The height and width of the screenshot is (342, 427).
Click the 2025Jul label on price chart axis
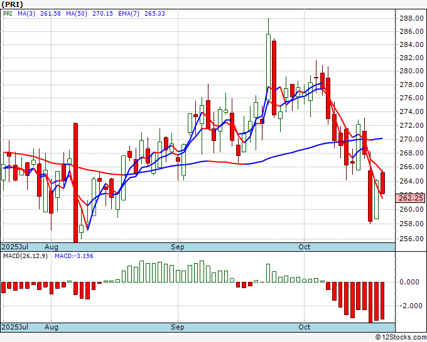[15, 247]
